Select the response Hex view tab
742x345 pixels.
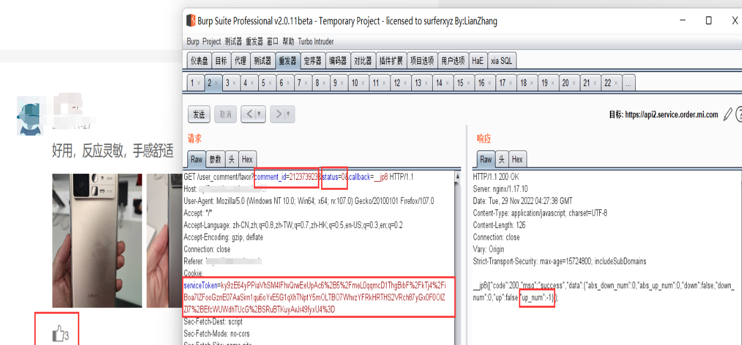pyautogui.click(x=517, y=159)
